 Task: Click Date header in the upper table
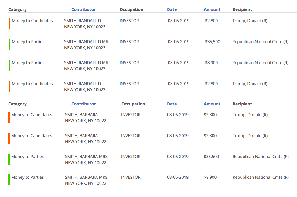(172, 9)
